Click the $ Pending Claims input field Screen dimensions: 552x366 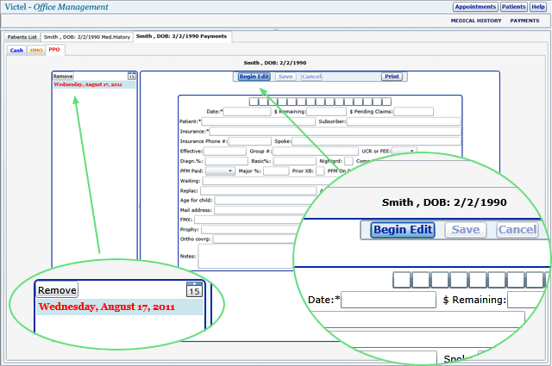point(414,111)
